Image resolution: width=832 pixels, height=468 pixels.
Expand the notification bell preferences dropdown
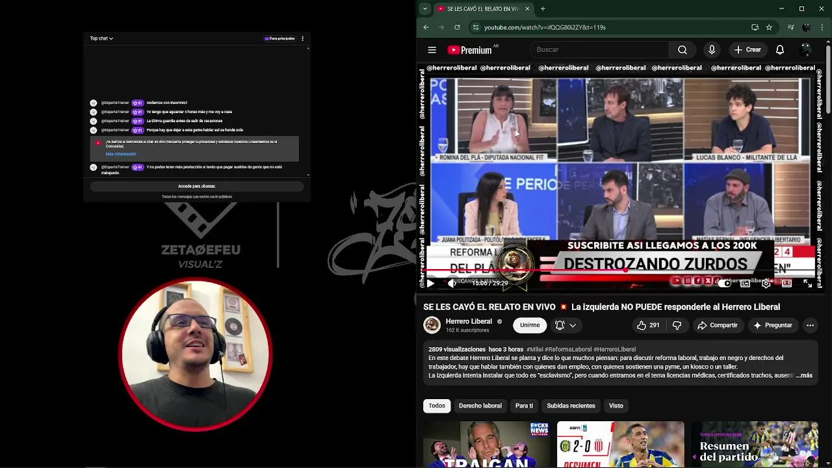click(566, 325)
